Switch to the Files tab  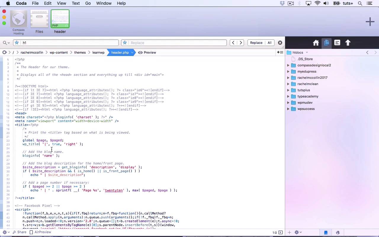[39, 22]
